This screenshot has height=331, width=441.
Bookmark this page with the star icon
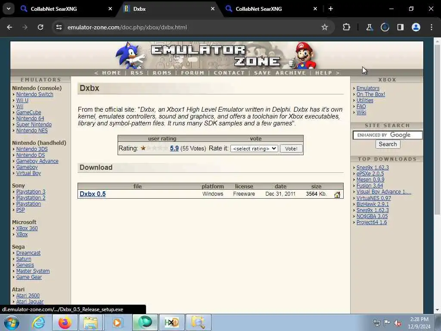[x=325, y=27]
